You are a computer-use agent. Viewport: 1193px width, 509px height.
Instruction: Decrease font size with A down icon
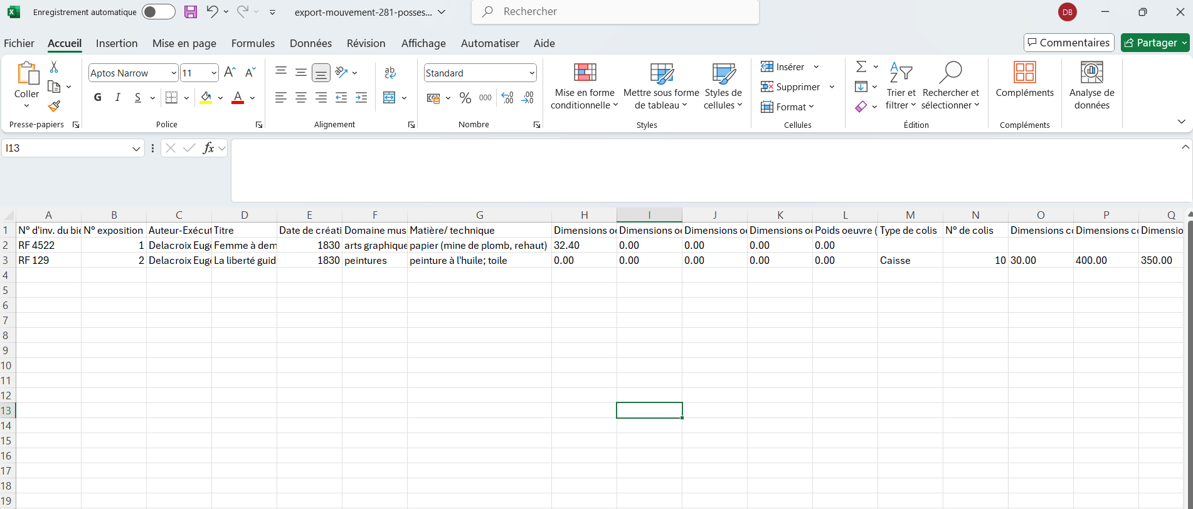click(x=250, y=73)
